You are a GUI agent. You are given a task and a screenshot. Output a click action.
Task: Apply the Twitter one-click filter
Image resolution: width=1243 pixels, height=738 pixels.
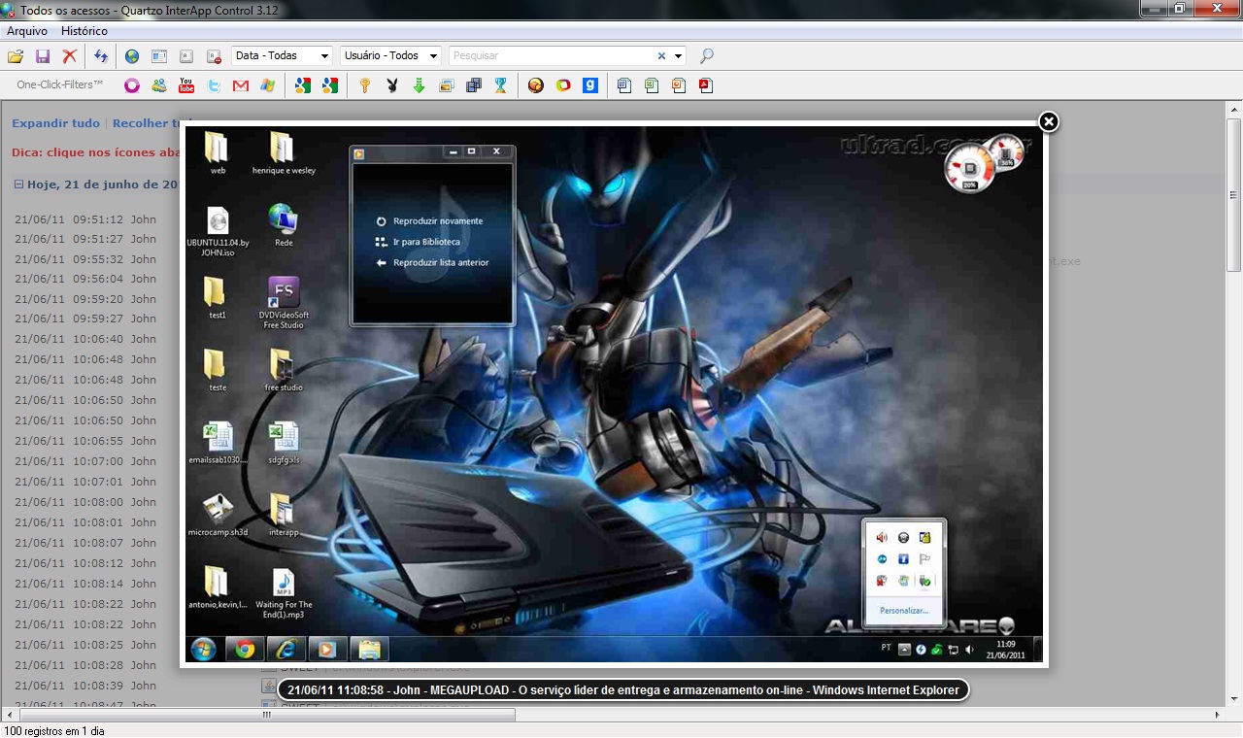214,85
